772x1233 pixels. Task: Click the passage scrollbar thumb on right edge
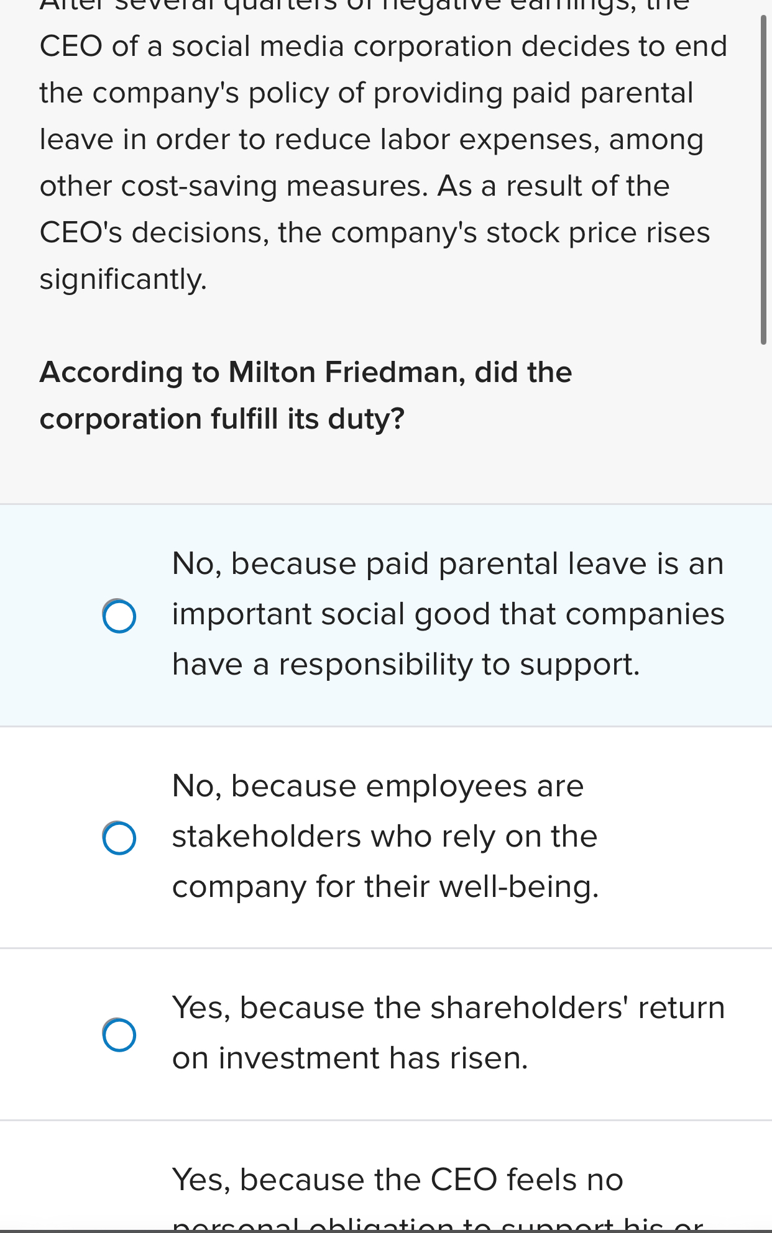pyautogui.click(x=763, y=180)
